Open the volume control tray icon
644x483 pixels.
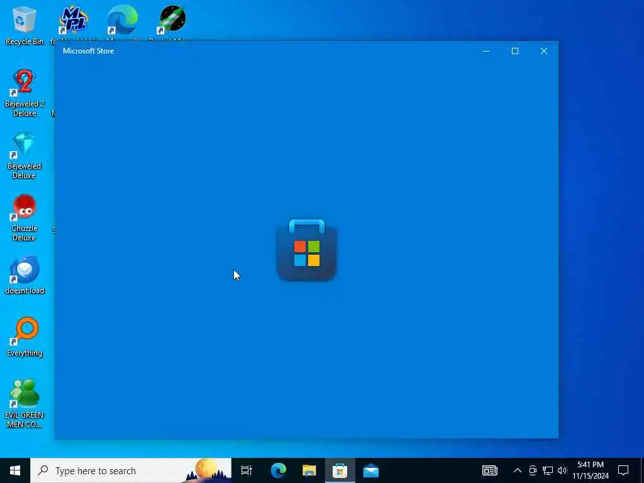coord(562,470)
